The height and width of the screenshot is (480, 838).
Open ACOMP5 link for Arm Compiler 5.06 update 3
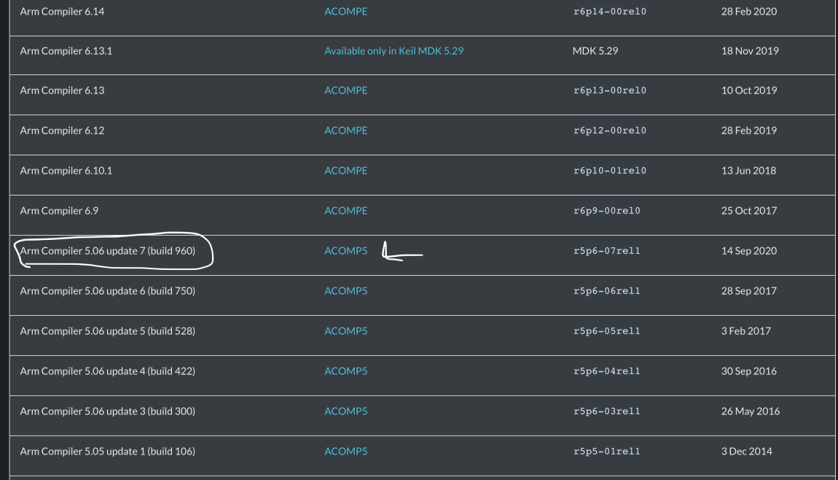click(345, 411)
